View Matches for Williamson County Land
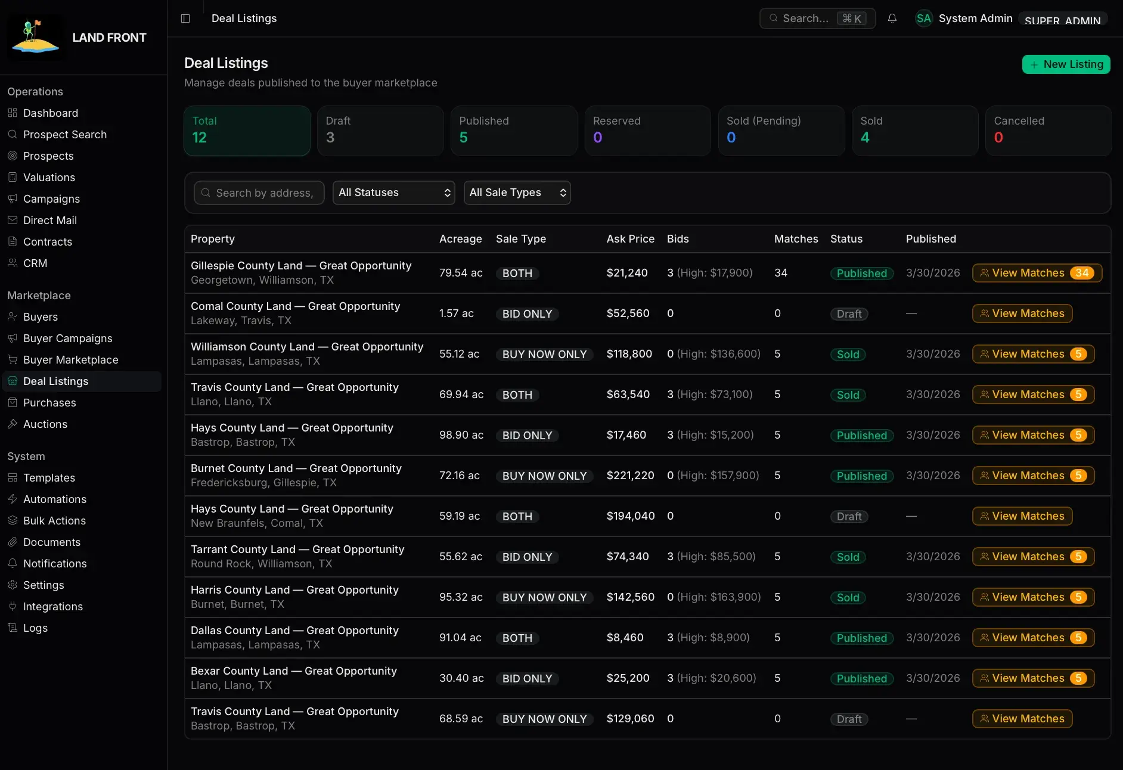Viewport: 1123px width, 770px height. click(x=1034, y=354)
